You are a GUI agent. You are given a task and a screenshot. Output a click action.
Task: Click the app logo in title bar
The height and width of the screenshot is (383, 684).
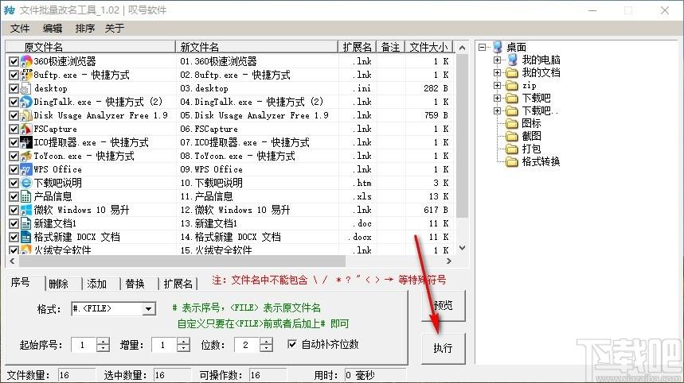(x=10, y=10)
